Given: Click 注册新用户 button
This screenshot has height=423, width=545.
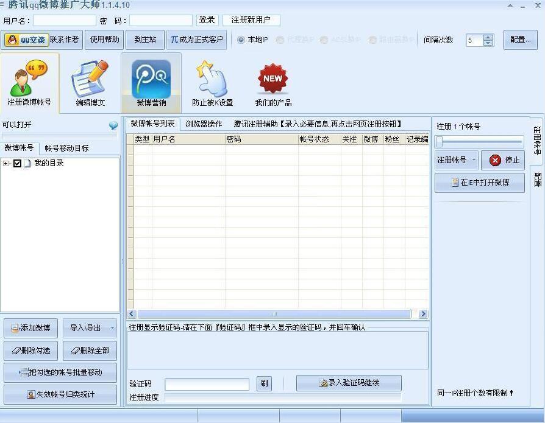Looking at the screenshot, I should pos(251,20).
